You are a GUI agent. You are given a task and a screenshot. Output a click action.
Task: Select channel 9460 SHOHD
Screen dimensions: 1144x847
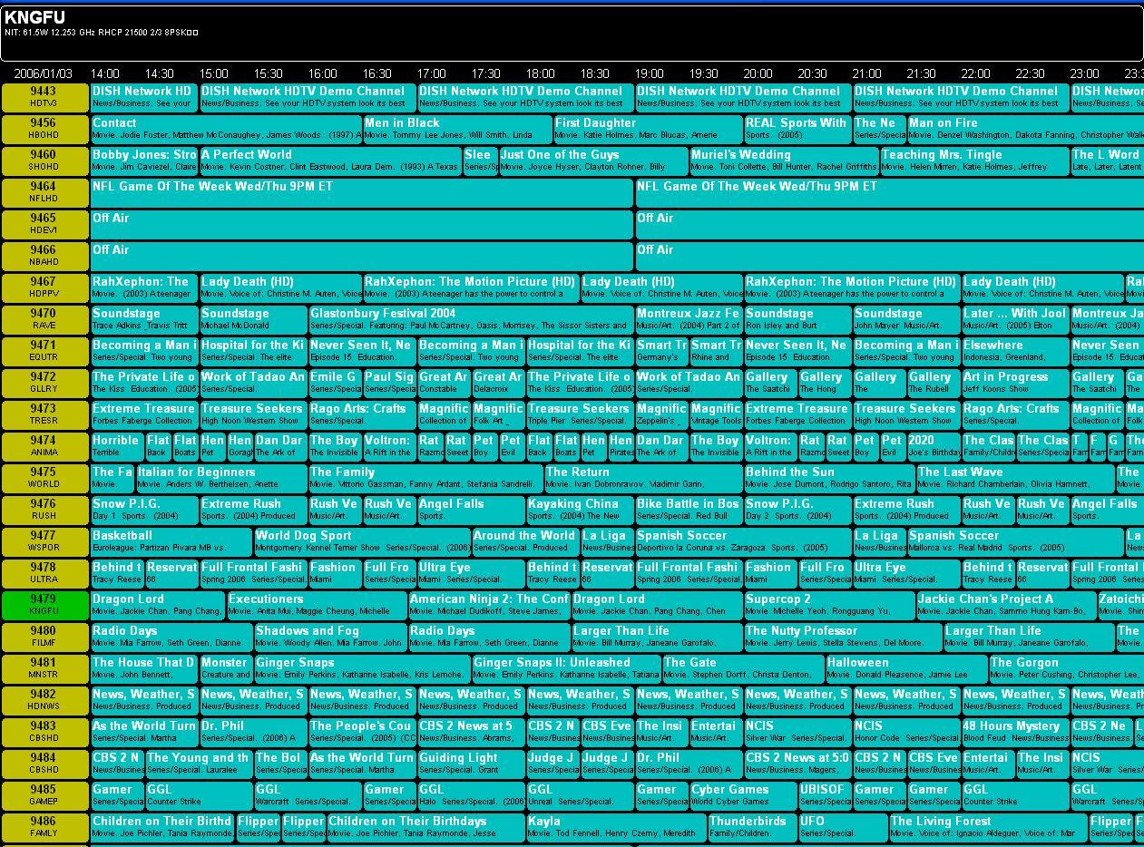[44, 161]
